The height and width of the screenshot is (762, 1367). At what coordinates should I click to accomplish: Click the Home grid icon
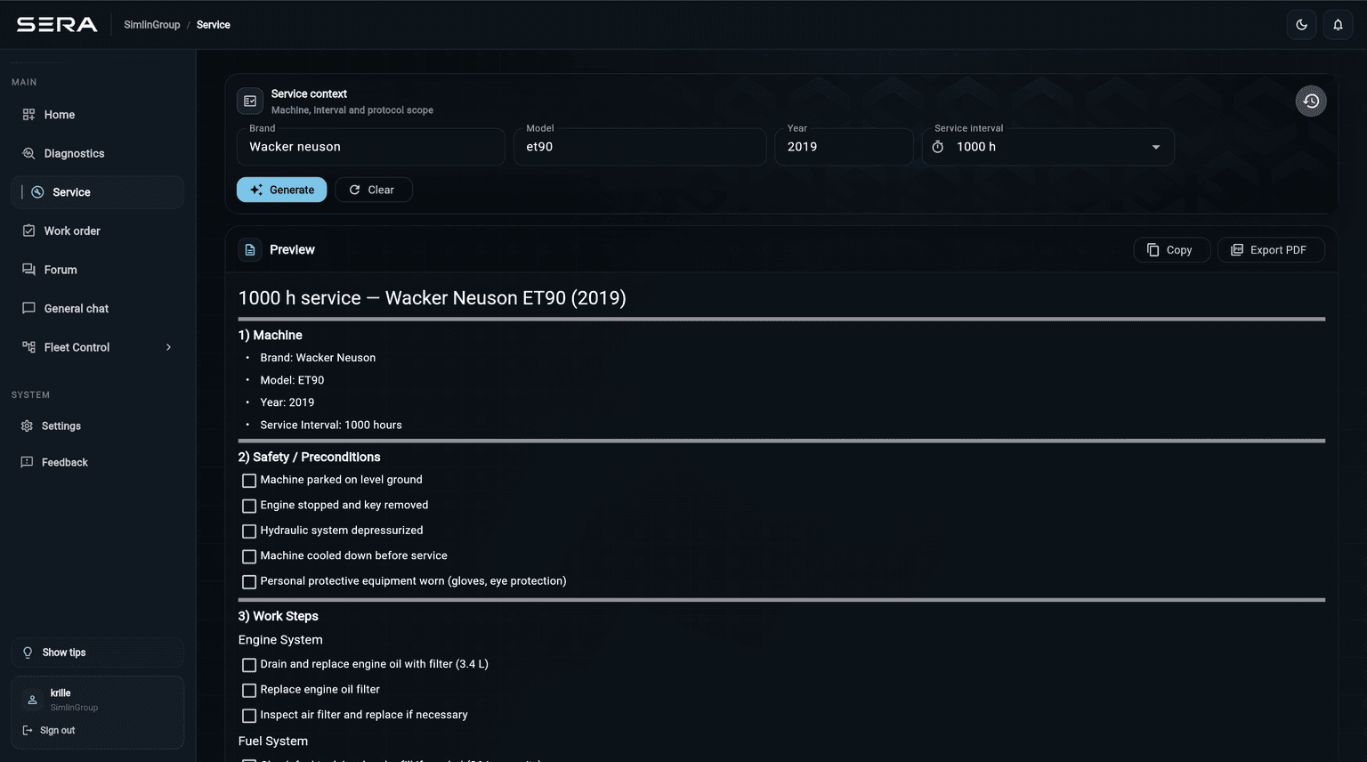[x=28, y=115]
